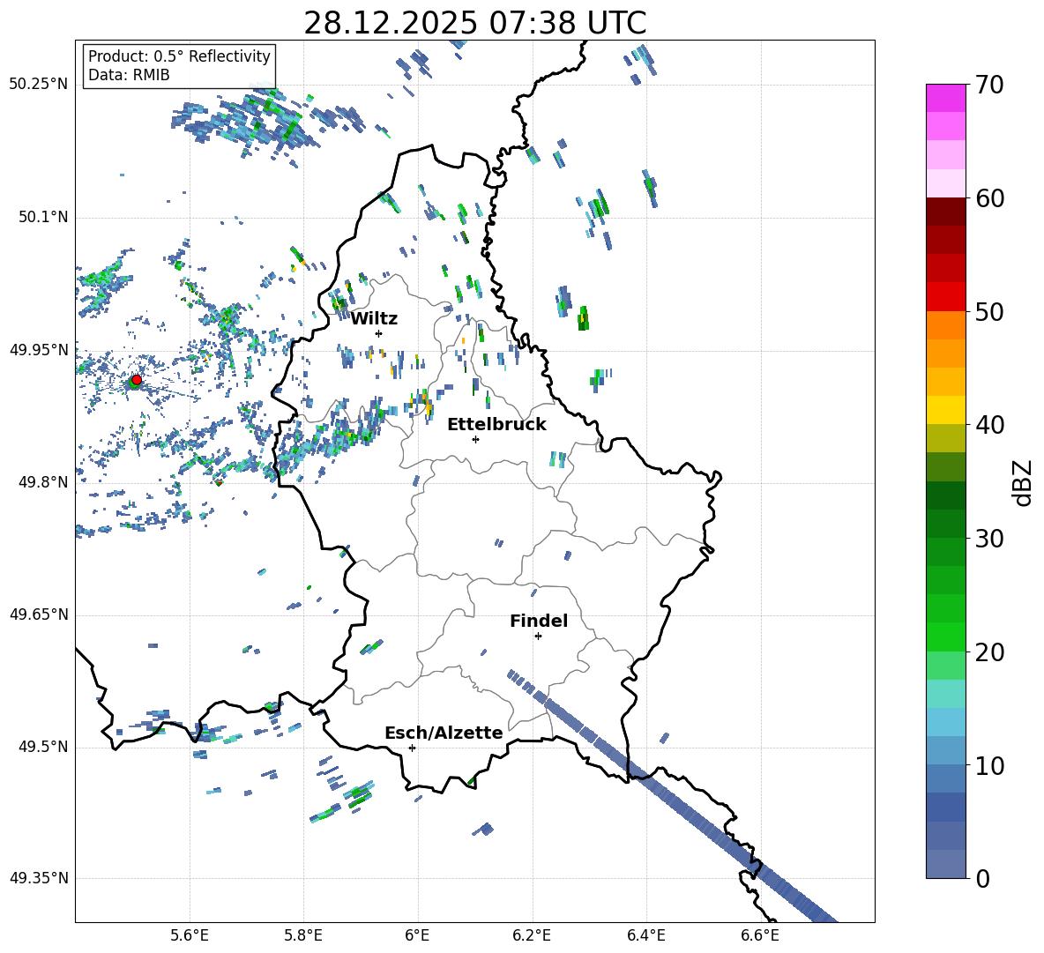The height and width of the screenshot is (953, 1044).
Task: Click the Ettelbruck station cross marker
Action: (475, 439)
